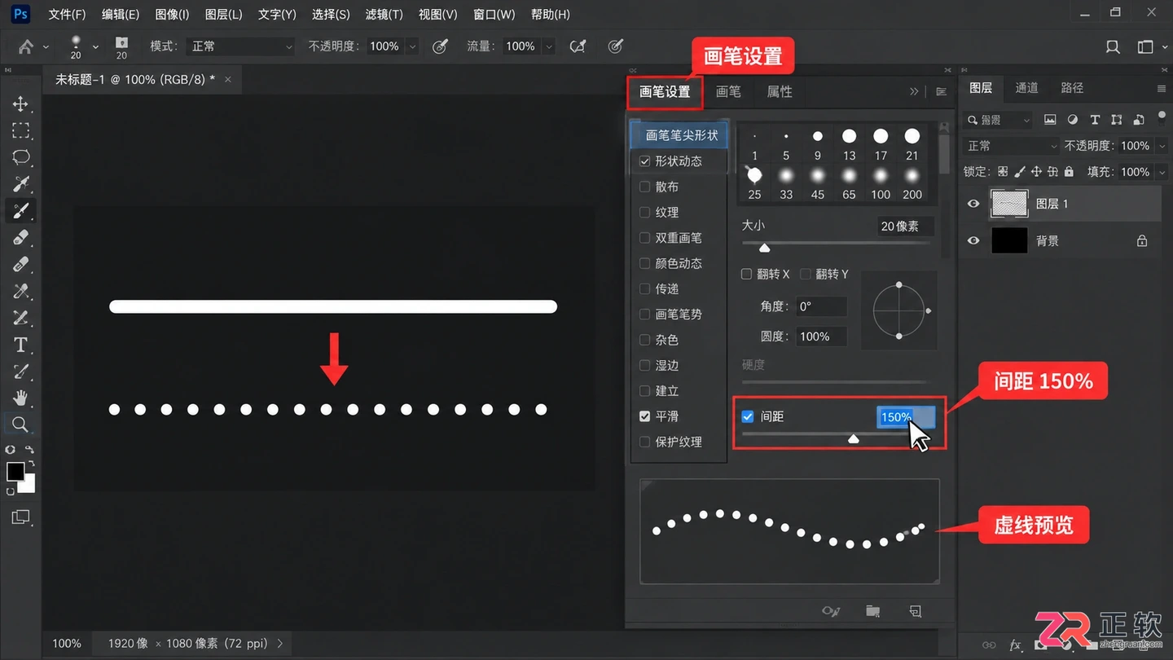1173x660 pixels.
Task: Uncheck the 形状动态 checkbox
Action: click(644, 161)
